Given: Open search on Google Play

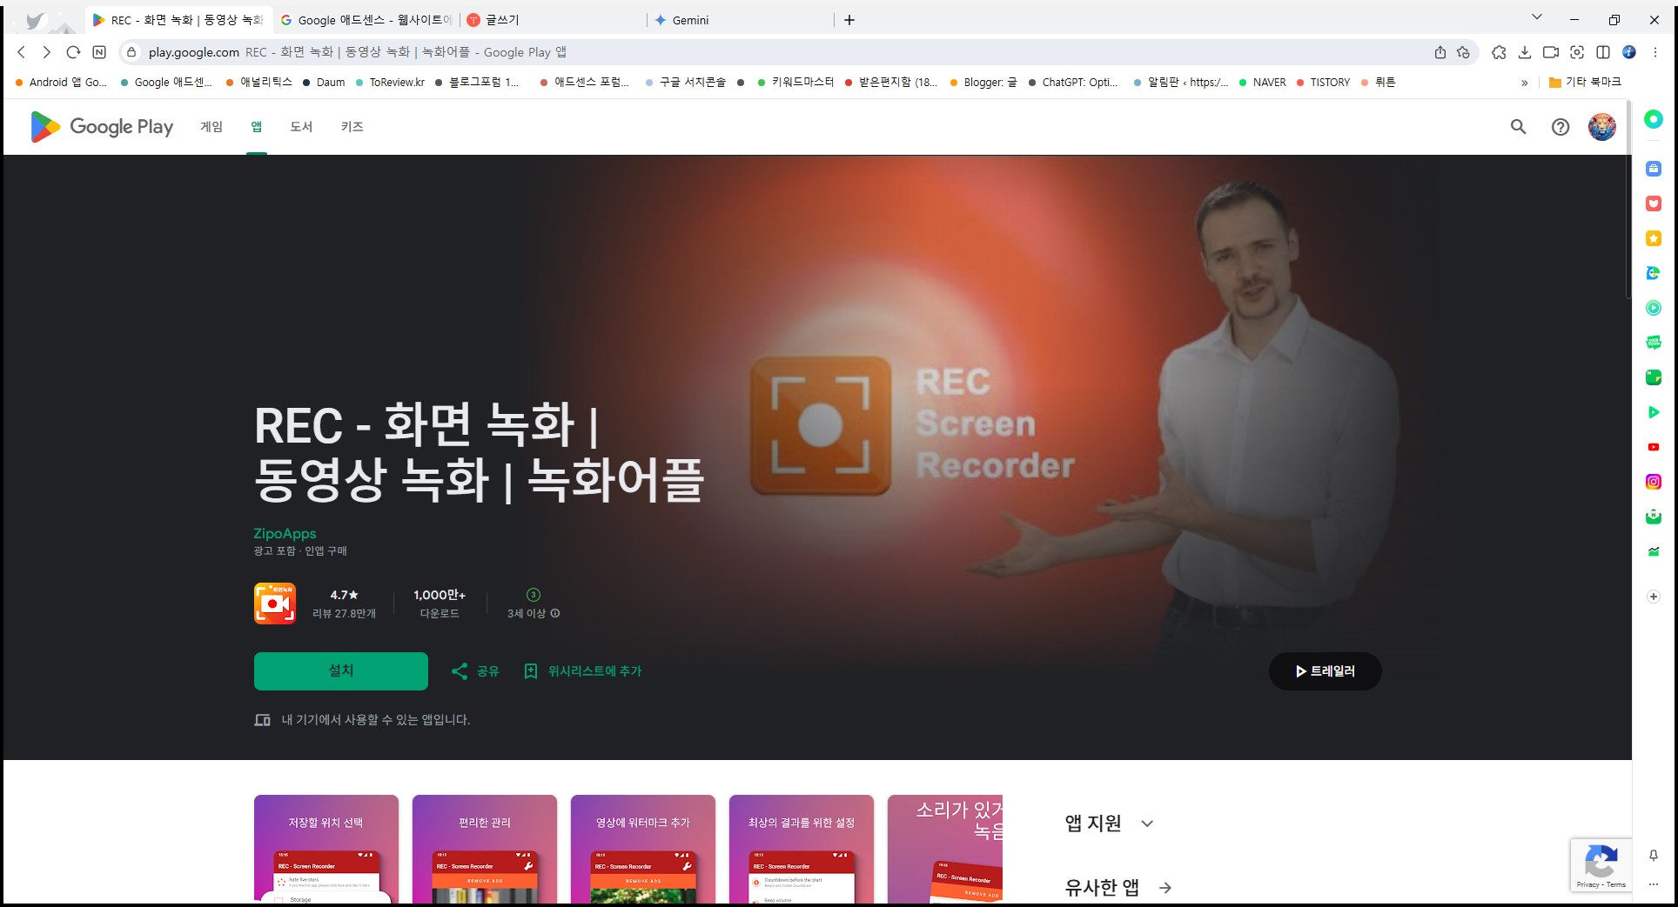Looking at the screenshot, I should [x=1517, y=127].
